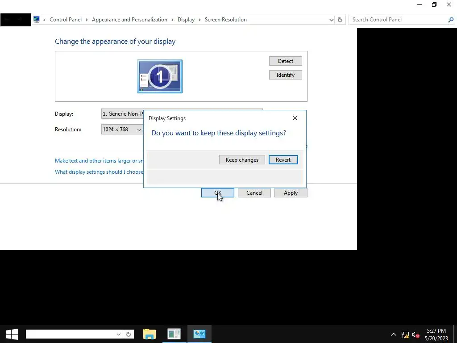The image size is (457, 343).
Task: Click the Control Panel icon in address bar
Action: click(x=37, y=20)
